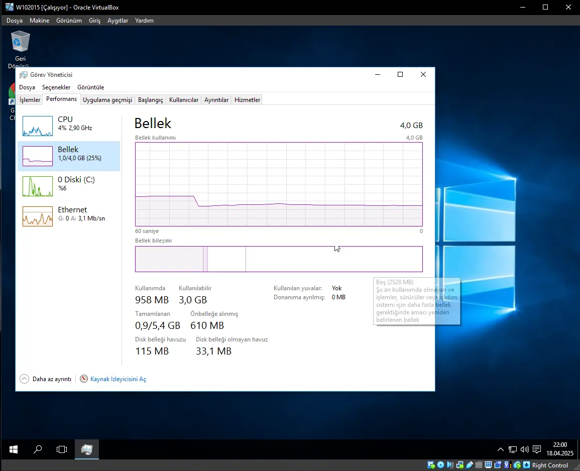Screen dimensions: 580x471
Task: Open Kaynak İzleyicisini Aç link
Action: tap(118, 379)
